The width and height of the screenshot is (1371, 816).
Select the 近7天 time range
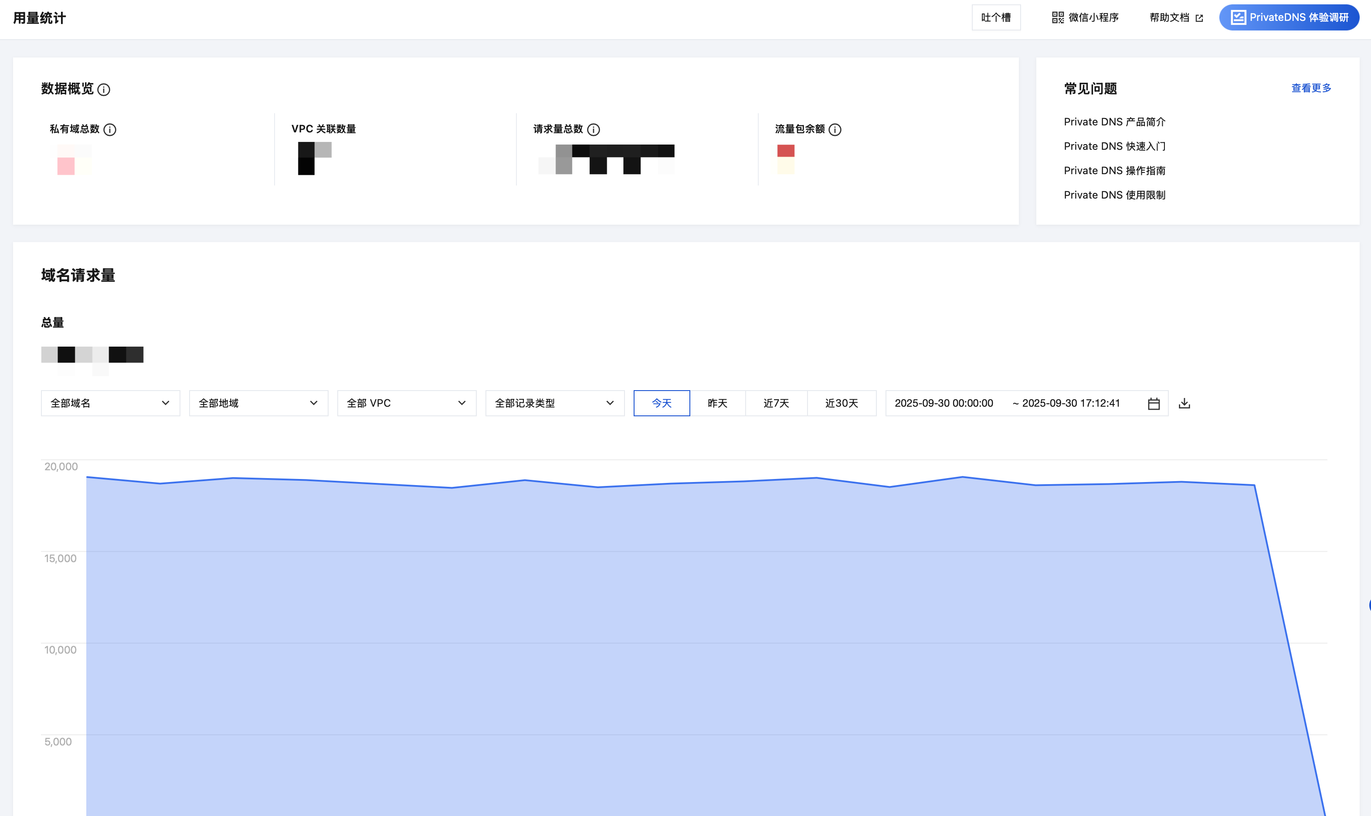coord(776,403)
